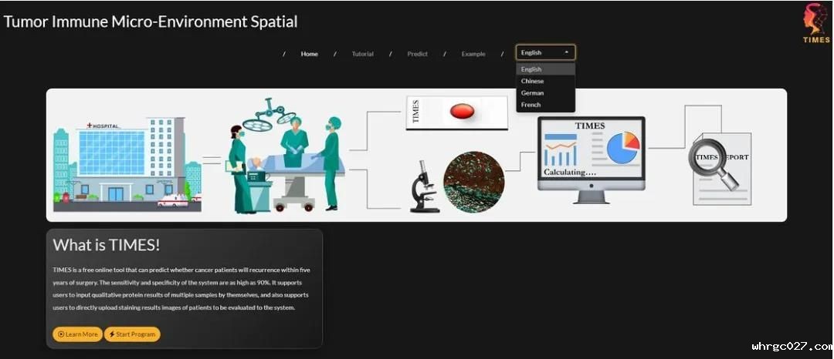Click the TIMES red pill slide image
This screenshot has height=359, width=834.
tap(457, 112)
